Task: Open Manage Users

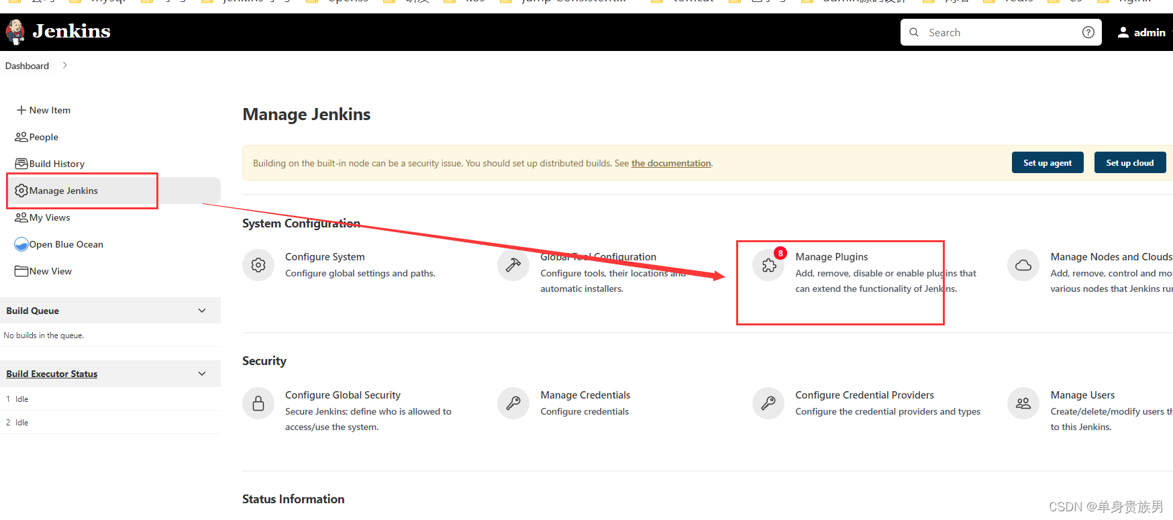Action: click(1082, 395)
